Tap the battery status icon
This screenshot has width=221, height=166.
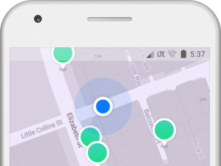point(183,54)
